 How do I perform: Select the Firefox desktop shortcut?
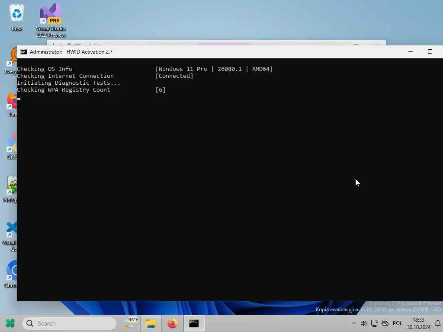[x=12, y=105]
